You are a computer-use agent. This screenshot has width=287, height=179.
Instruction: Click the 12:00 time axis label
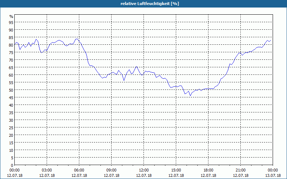point(144,170)
